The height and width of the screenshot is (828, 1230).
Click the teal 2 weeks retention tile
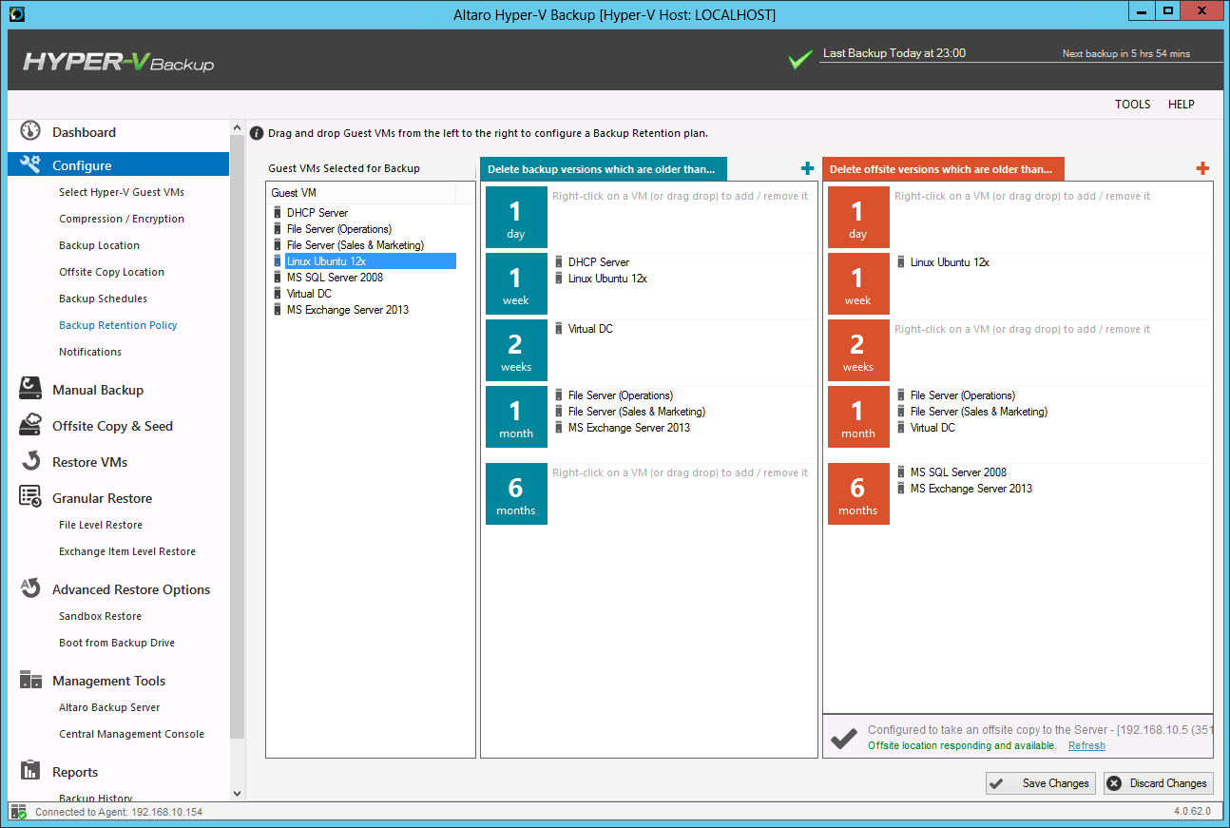coord(516,350)
